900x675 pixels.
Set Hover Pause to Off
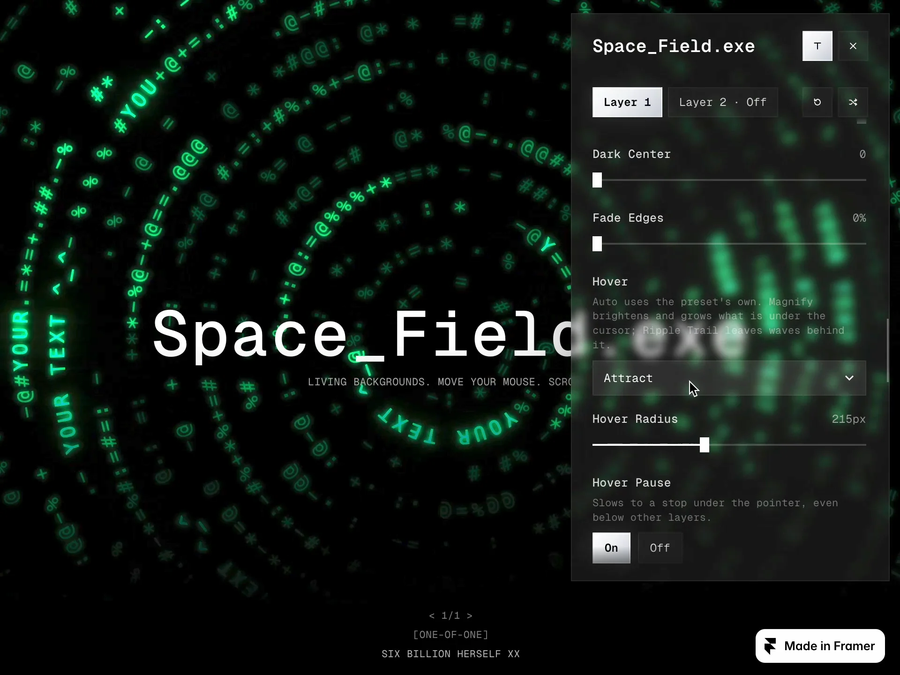[660, 547]
